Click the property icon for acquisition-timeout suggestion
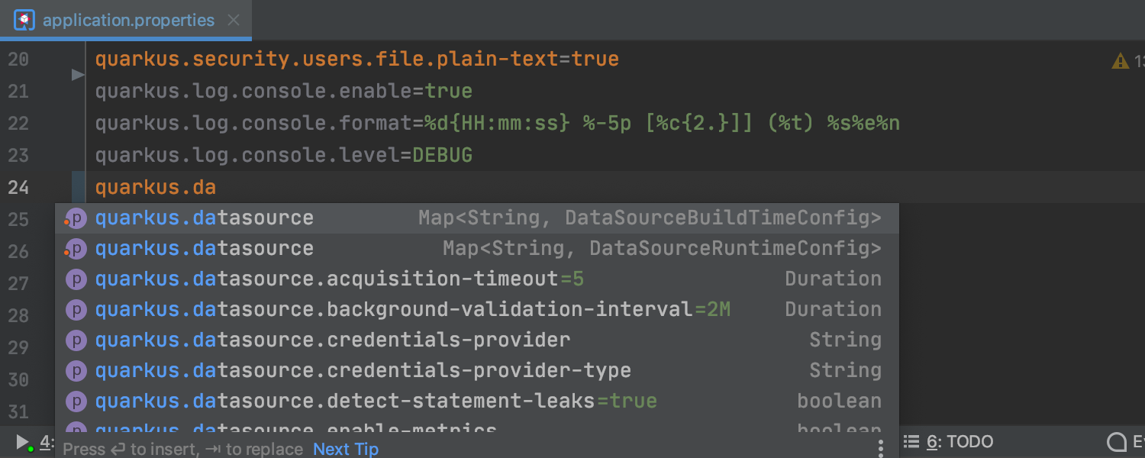This screenshot has height=458, width=1145. coord(76,279)
